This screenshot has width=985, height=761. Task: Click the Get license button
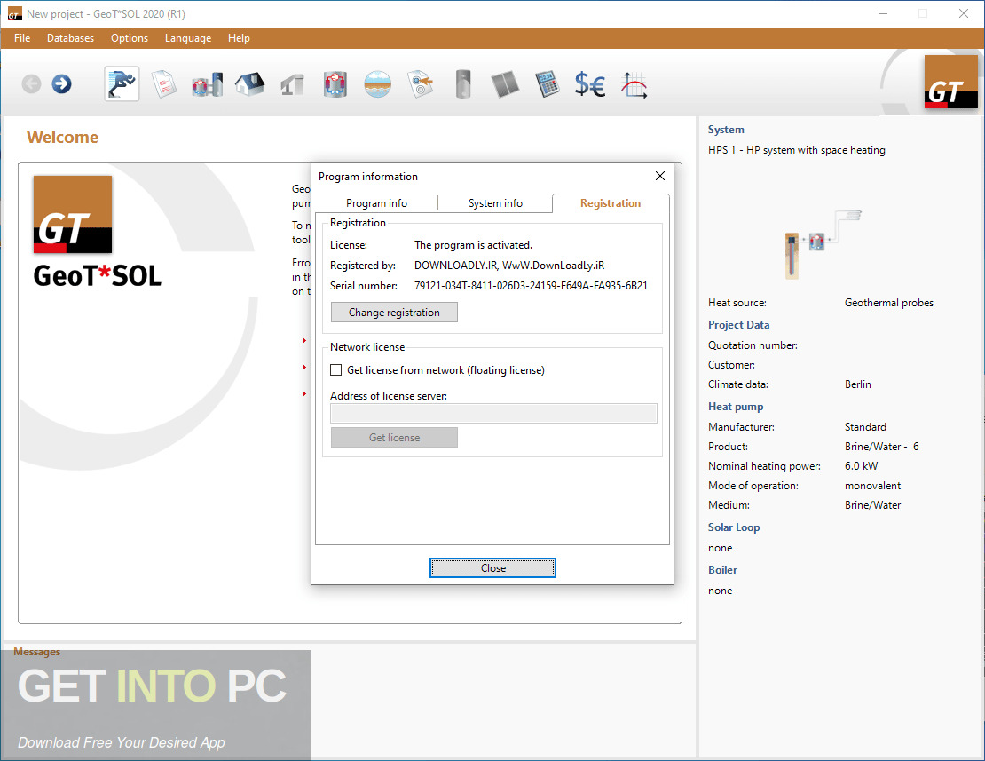[395, 438]
